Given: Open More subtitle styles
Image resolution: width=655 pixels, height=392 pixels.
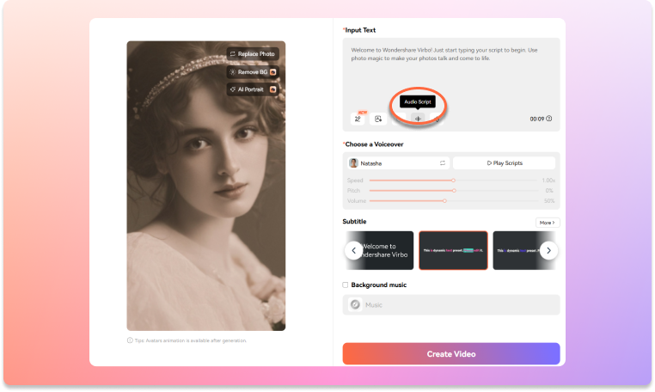Looking at the screenshot, I should click(548, 223).
